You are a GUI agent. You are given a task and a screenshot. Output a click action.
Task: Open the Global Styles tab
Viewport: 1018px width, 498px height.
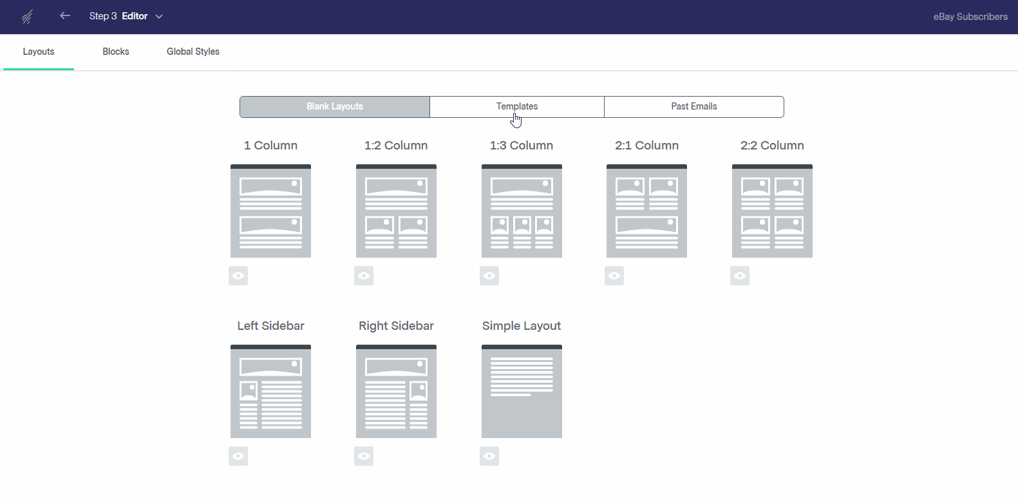click(193, 52)
